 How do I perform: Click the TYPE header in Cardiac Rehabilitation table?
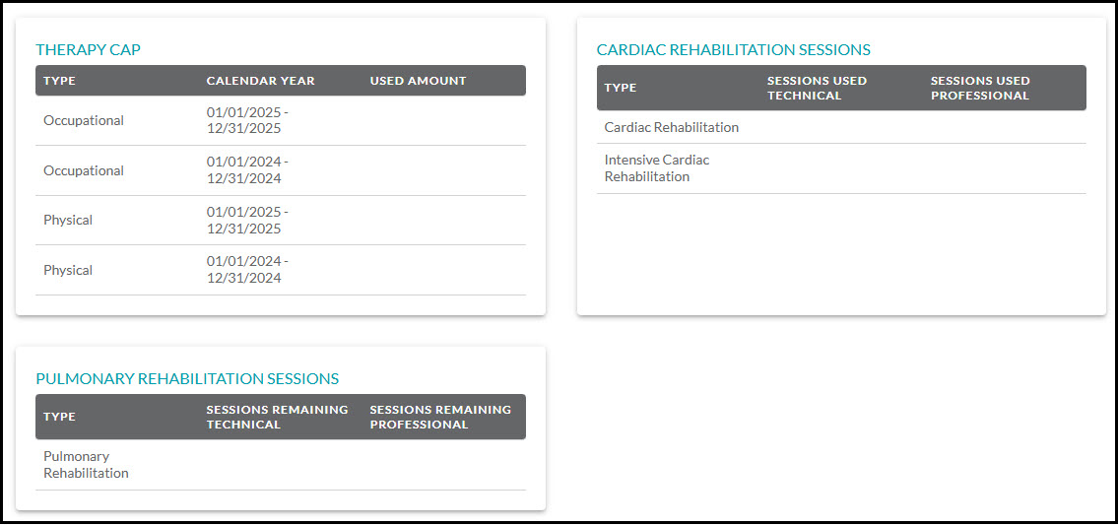(x=621, y=88)
